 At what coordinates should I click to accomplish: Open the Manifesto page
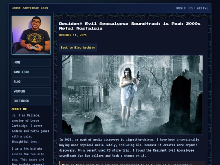coord(31,72)
